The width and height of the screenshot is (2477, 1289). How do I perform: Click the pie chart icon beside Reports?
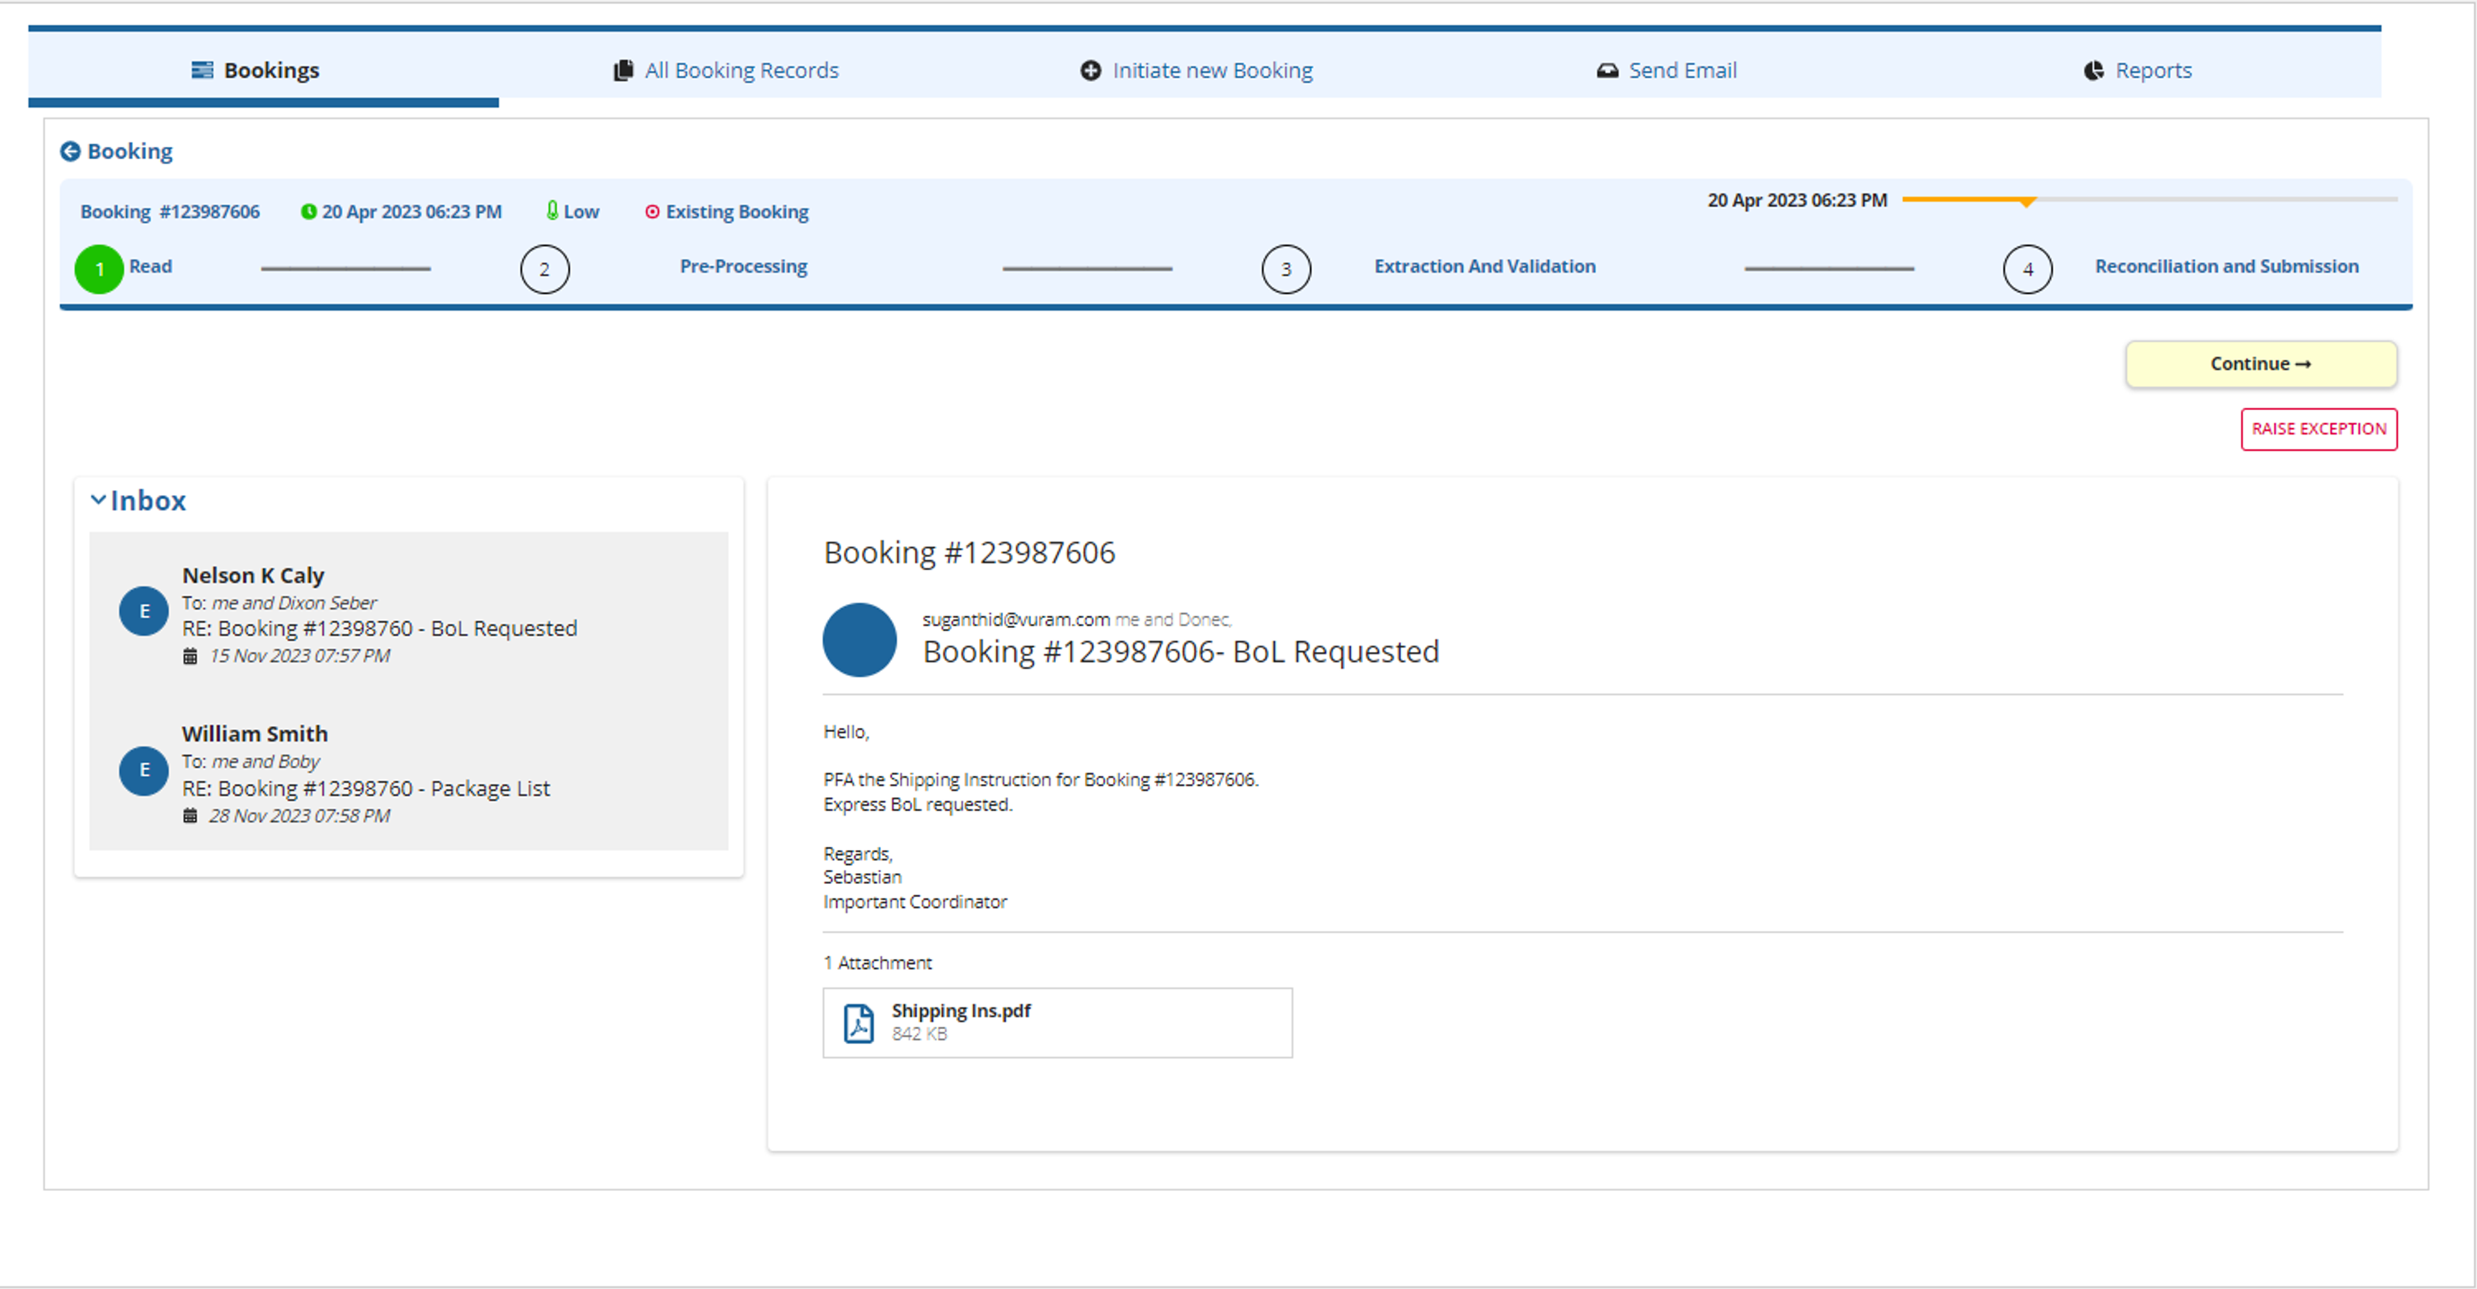(2093, 70)
